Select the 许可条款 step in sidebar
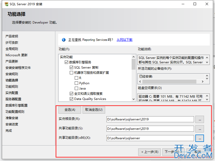 point(12,43)
